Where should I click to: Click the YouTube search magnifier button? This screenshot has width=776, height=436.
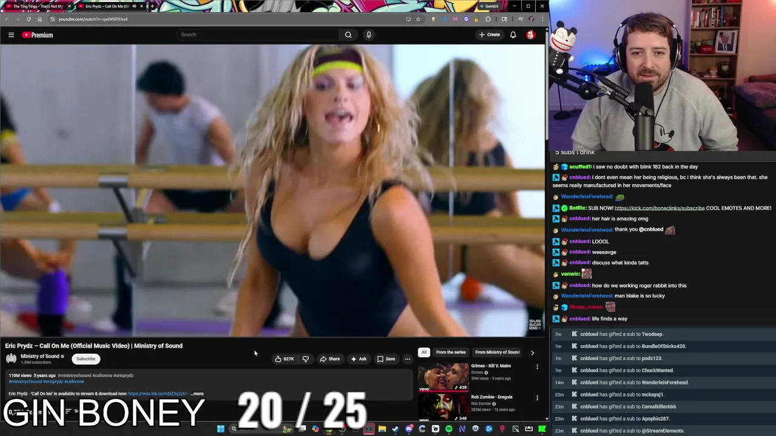tap(348, 35)
